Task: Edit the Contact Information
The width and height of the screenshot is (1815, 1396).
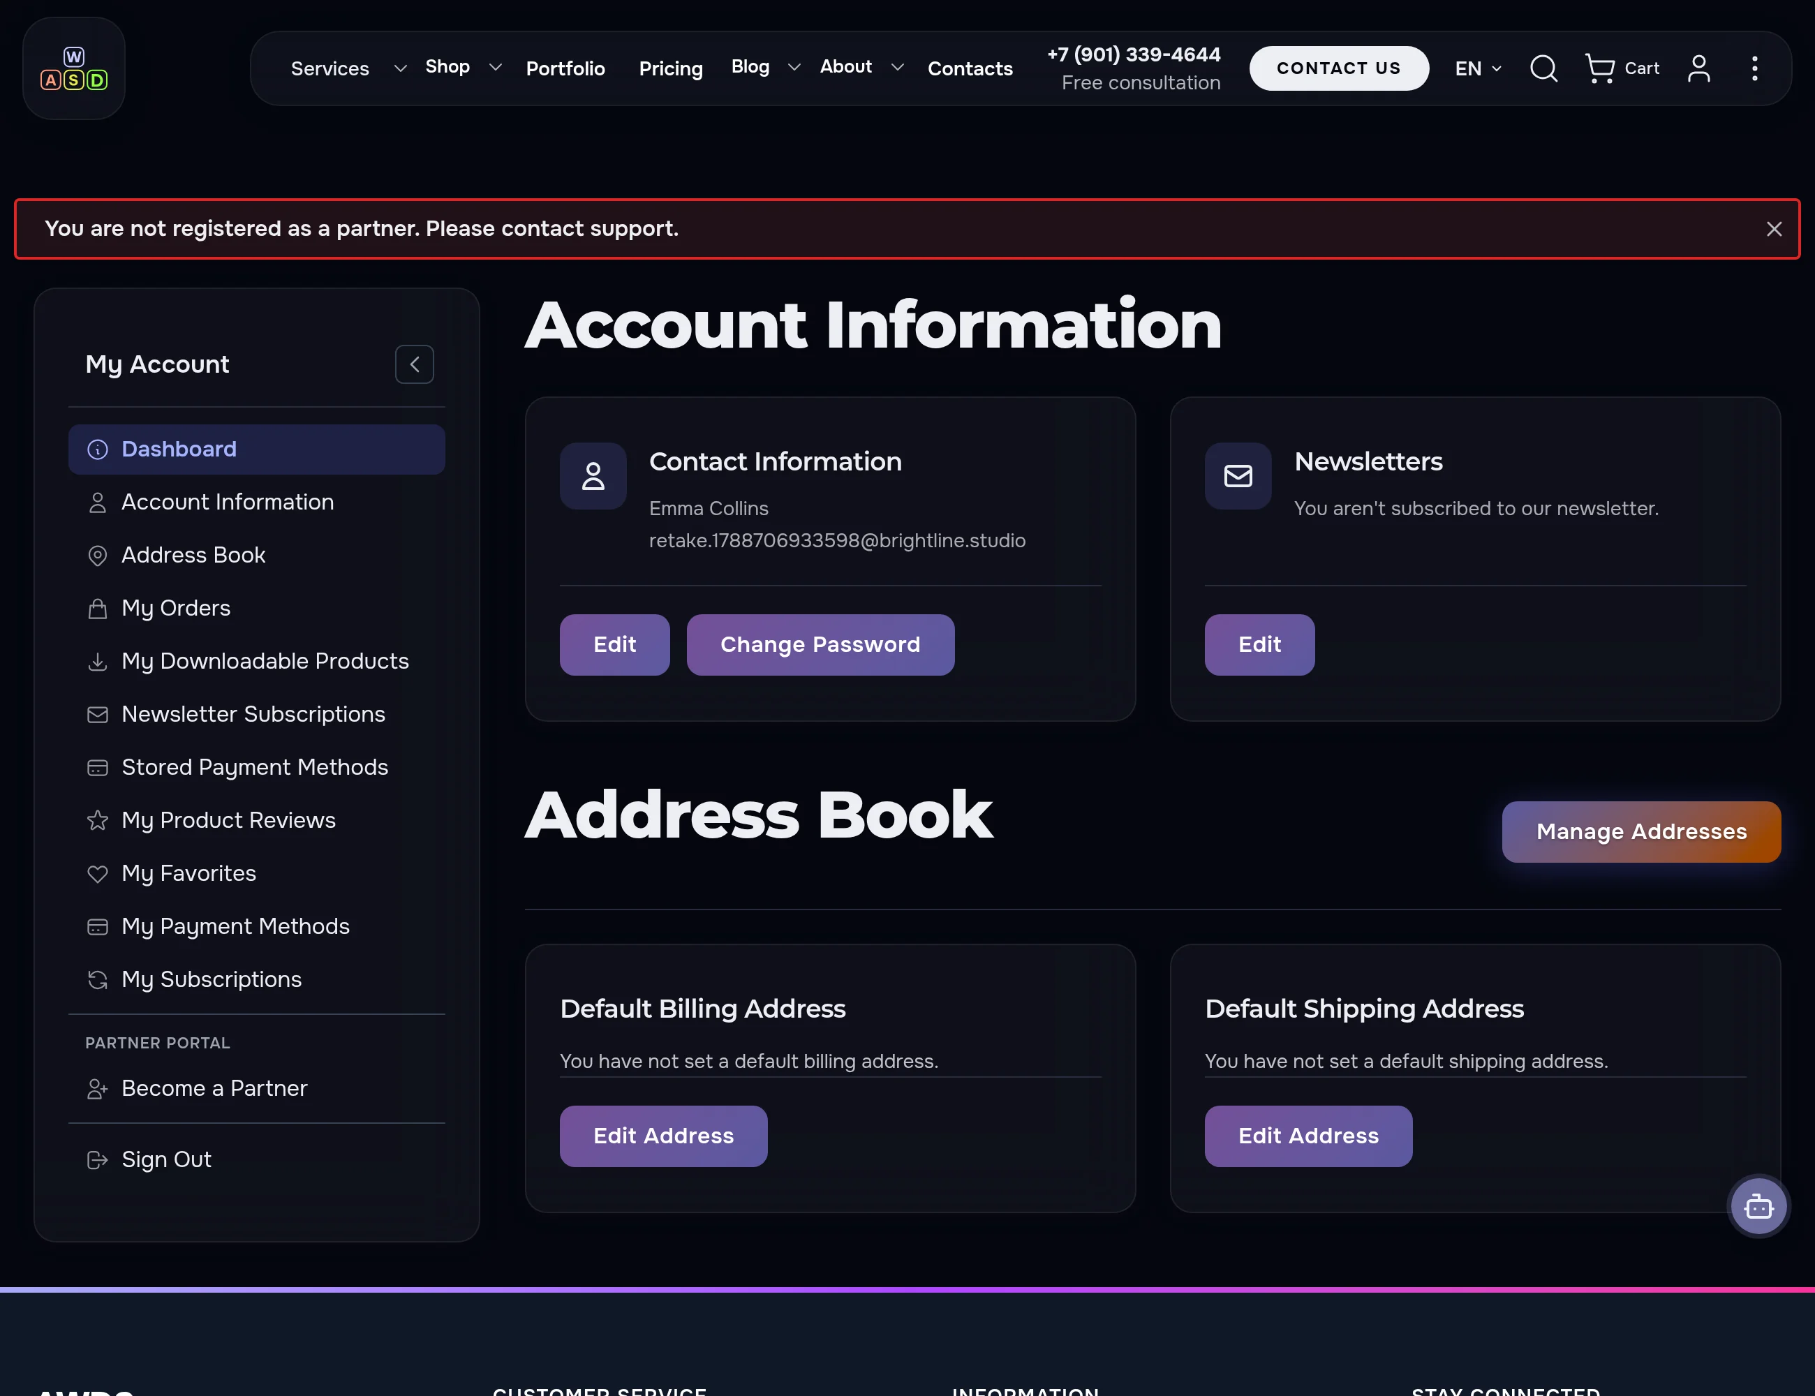Action: point(614,645)
